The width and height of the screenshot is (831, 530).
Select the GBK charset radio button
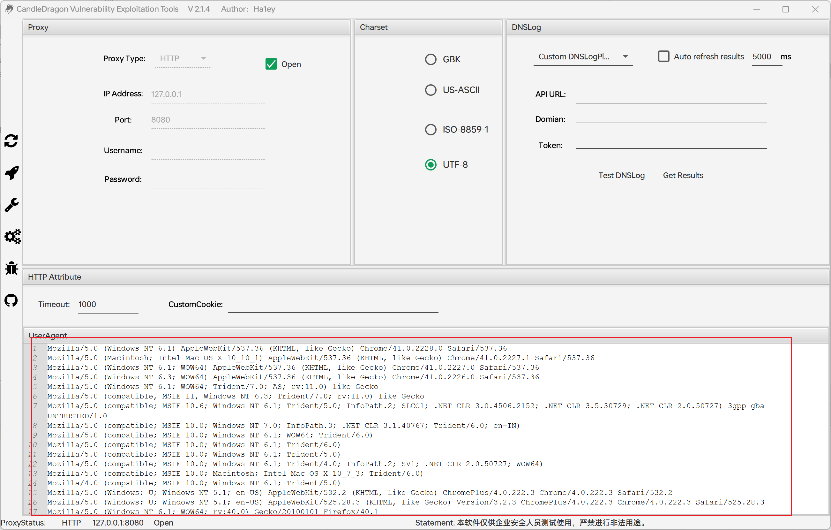coord(430,59)
